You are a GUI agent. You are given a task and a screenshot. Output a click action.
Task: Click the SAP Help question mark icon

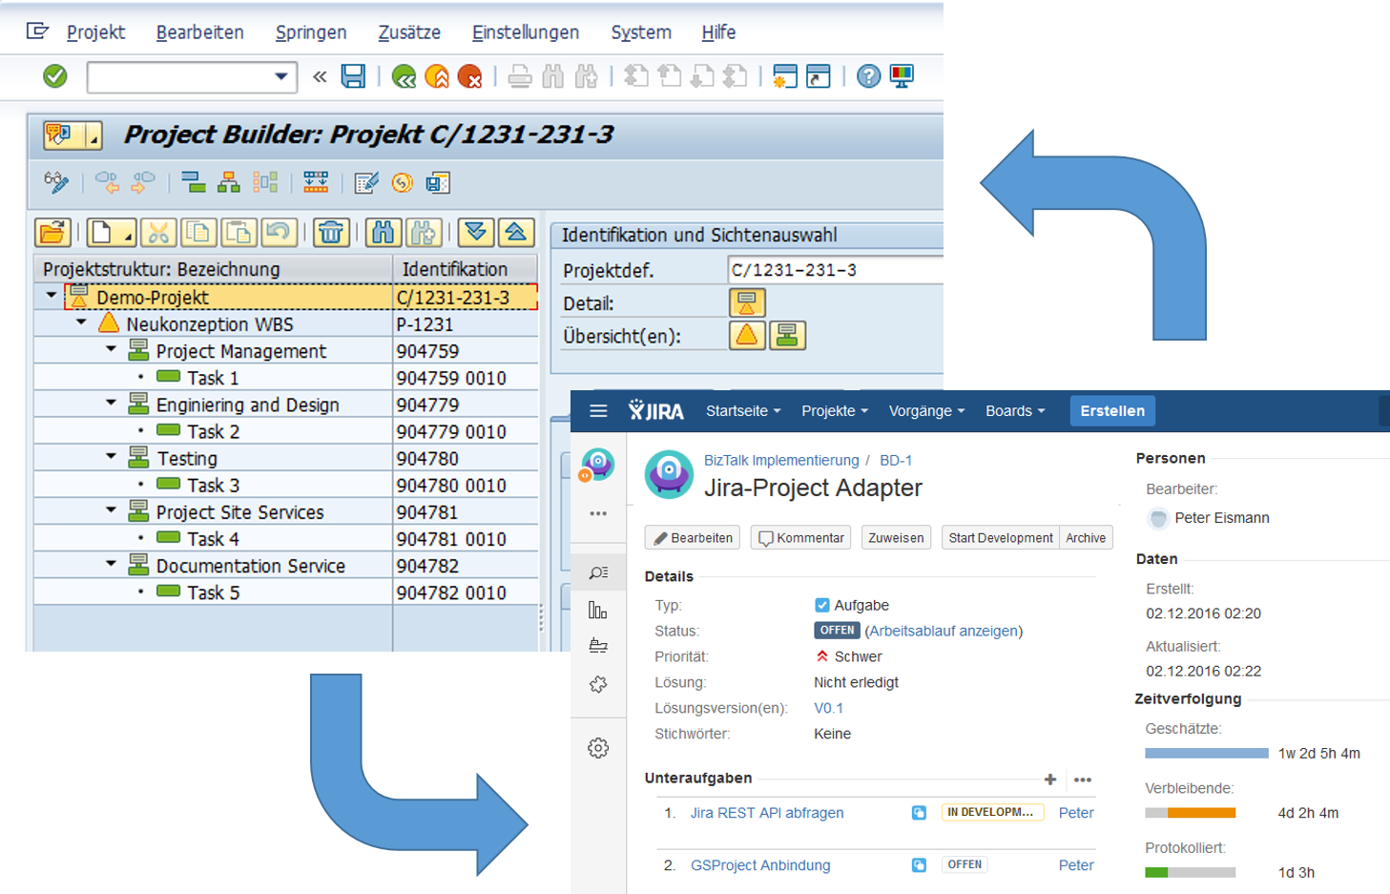868,76
